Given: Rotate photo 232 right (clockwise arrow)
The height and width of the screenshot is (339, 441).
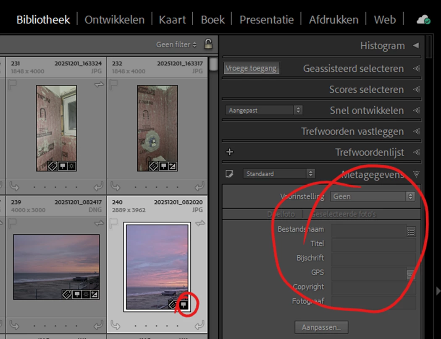Looking at the screenshot, I should [x=199, y=186].
